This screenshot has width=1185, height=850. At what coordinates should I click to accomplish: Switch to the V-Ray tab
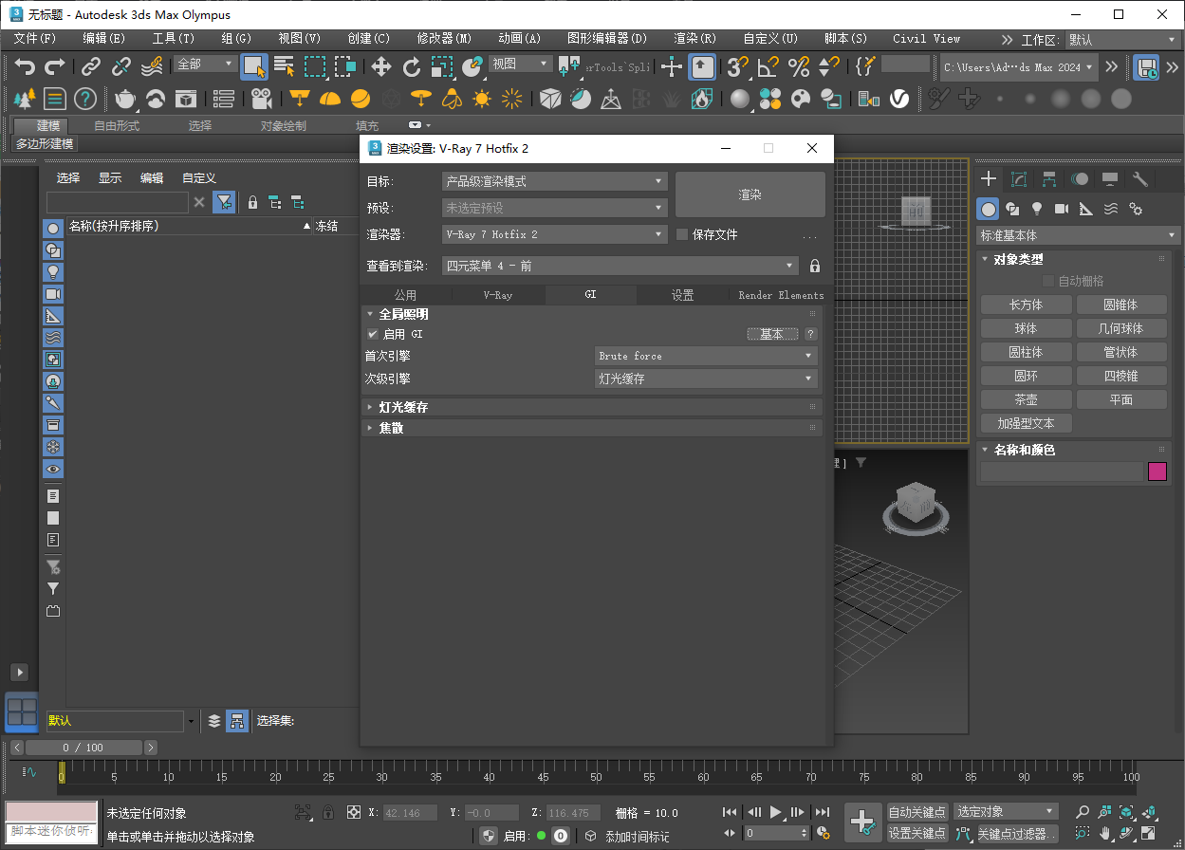(498, 295)
